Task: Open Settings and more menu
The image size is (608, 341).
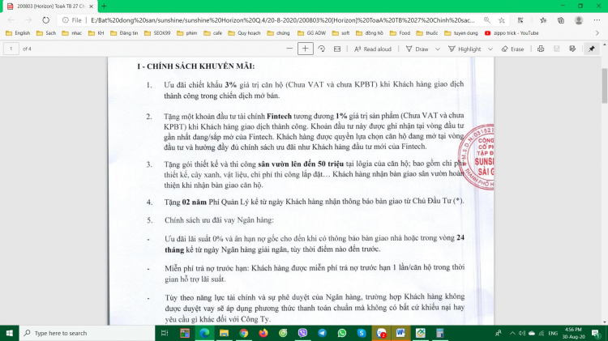Action: tap(597, 20)
